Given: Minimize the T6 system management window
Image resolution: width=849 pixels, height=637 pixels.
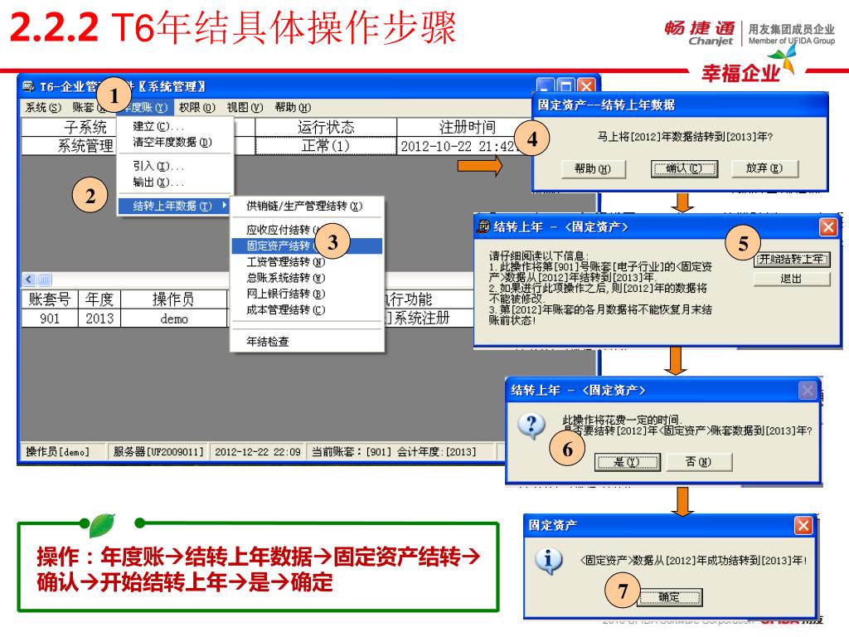Looking at the screenshot, I should pyautogui.click(x=546, y=86).
